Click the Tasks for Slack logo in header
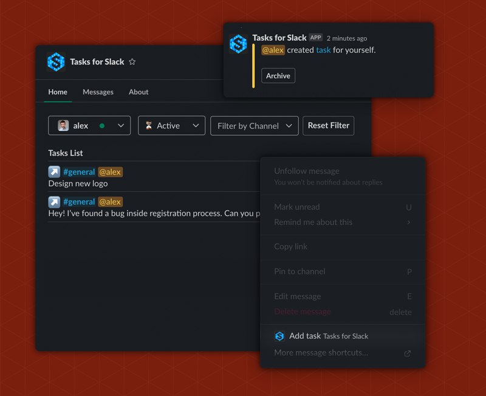486x396 pixels. click(56, 62)
